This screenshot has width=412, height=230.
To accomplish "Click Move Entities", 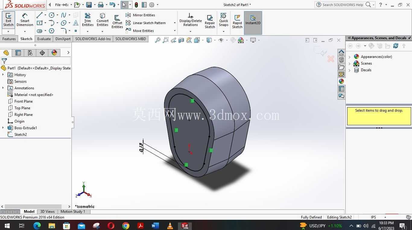I will coord(140,31).
